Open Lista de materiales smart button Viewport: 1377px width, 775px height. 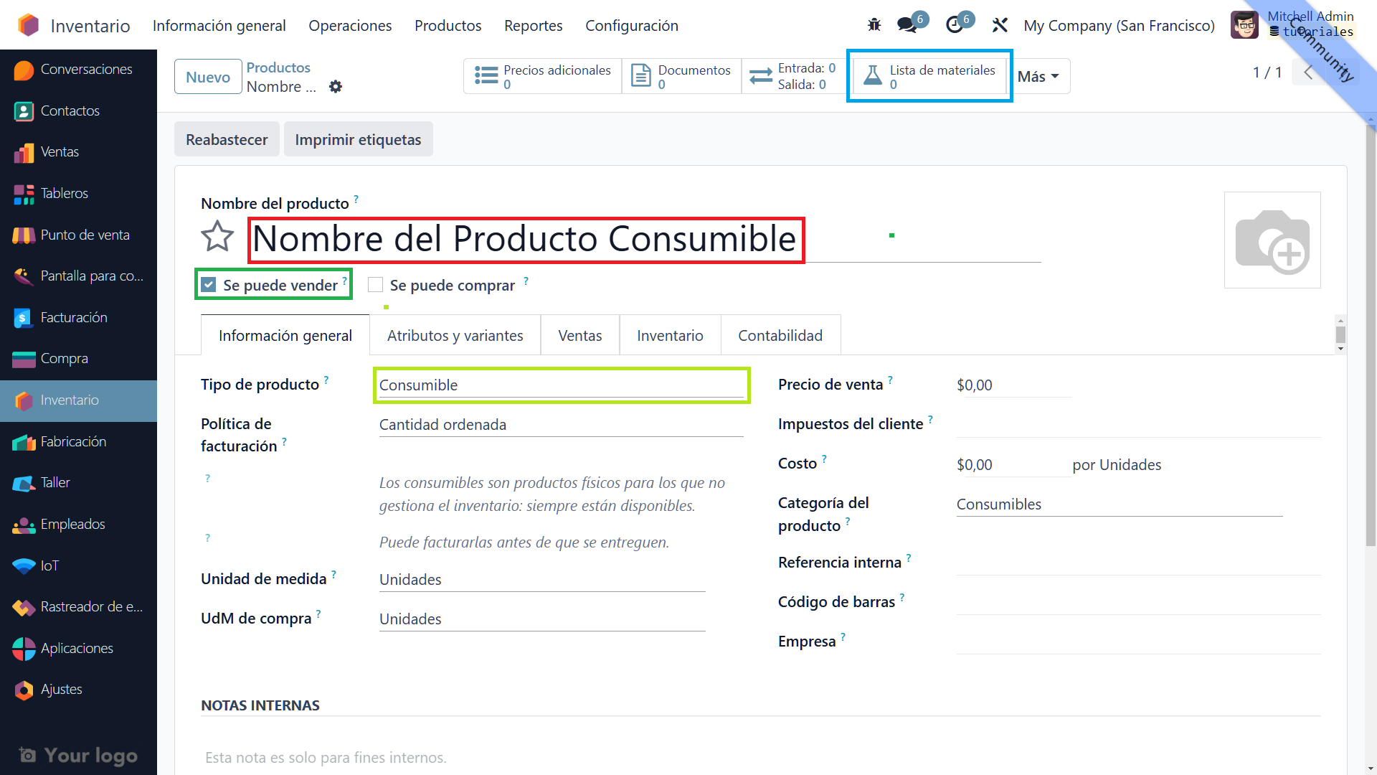point(929,76)
